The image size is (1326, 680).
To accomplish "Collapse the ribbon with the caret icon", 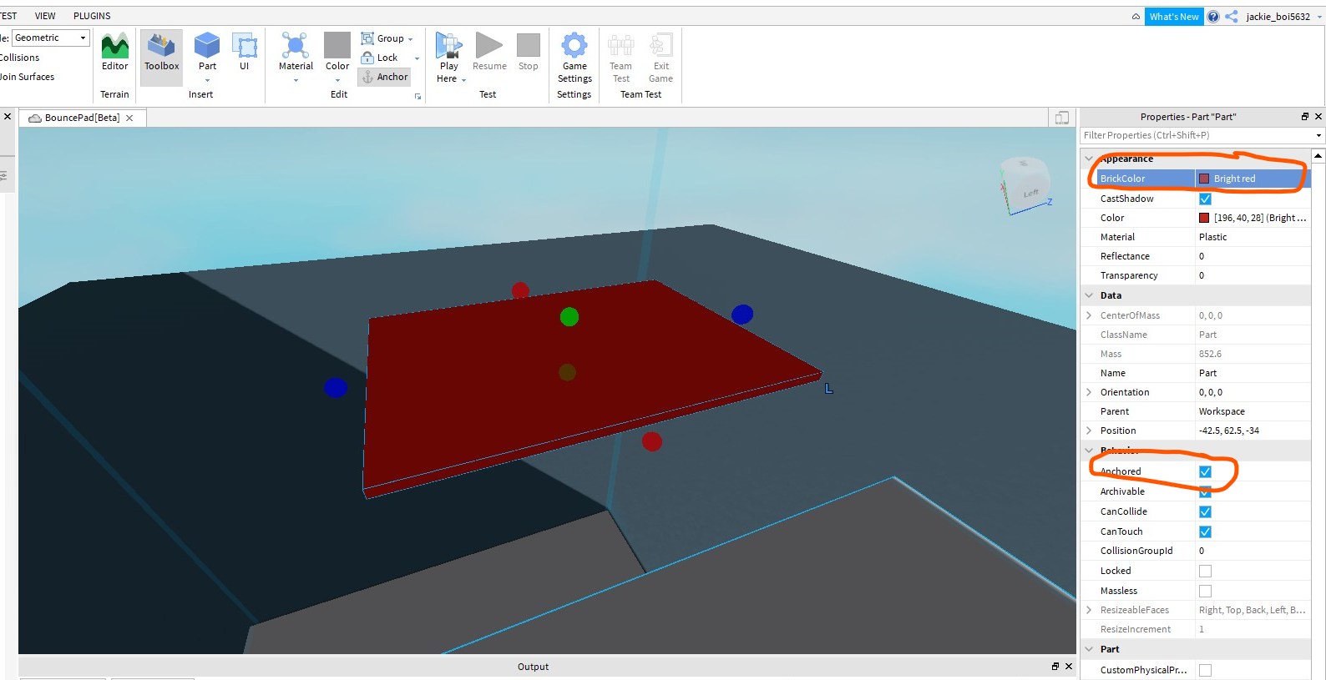I will 1136,17.
